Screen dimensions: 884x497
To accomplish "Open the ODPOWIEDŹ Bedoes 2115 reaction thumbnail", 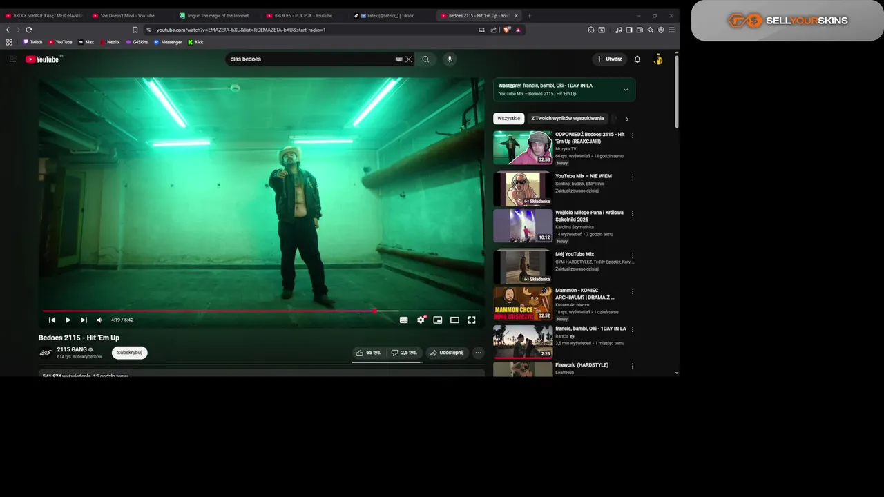I will (x=523, y=148).
